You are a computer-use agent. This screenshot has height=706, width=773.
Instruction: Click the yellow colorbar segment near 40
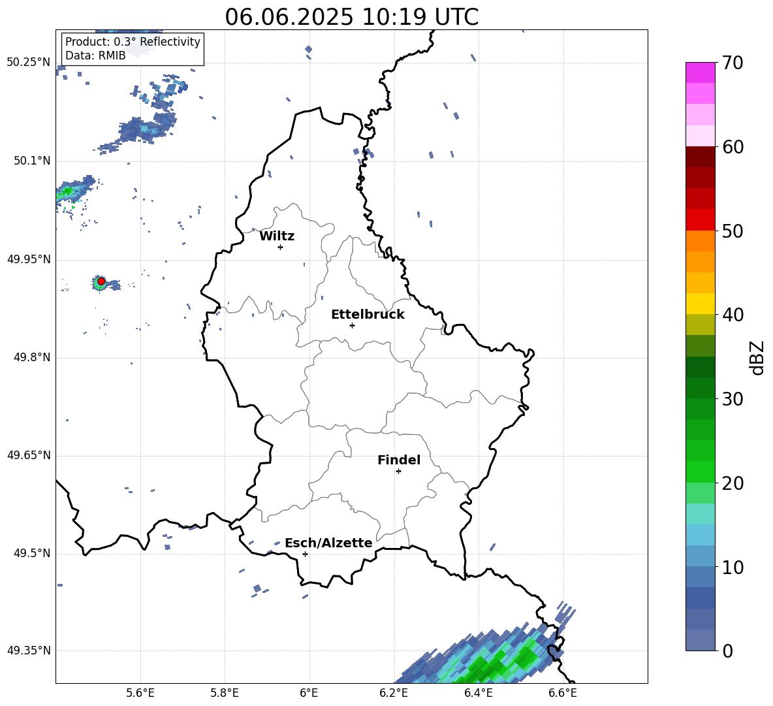click(700, 304)
